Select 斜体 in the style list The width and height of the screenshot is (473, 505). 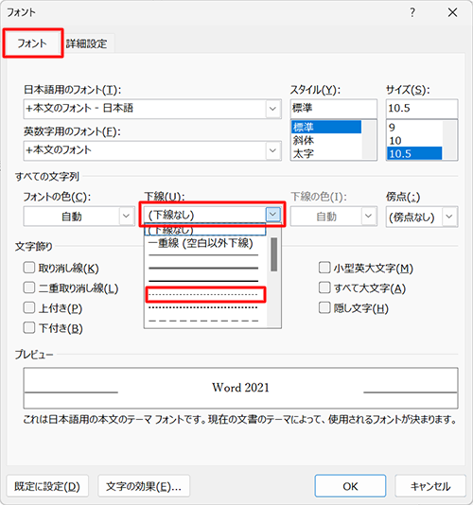(326, 140)
